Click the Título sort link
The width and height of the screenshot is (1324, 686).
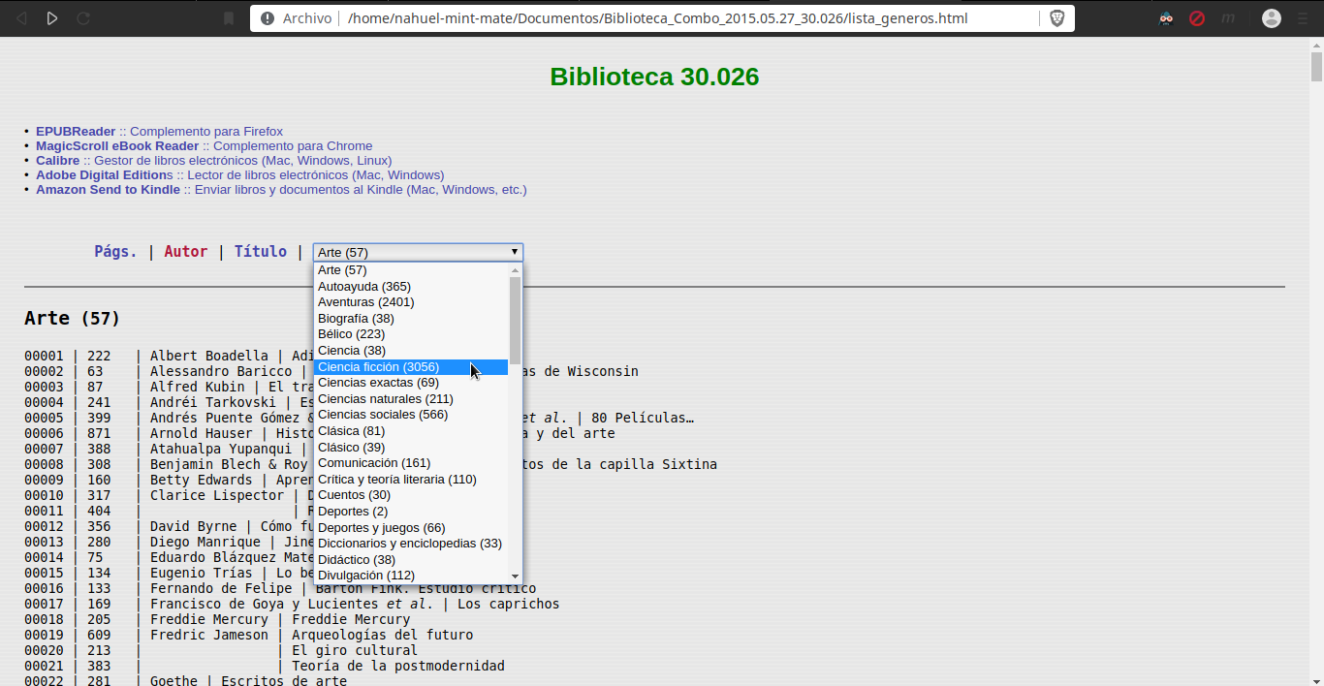point(260,252)
